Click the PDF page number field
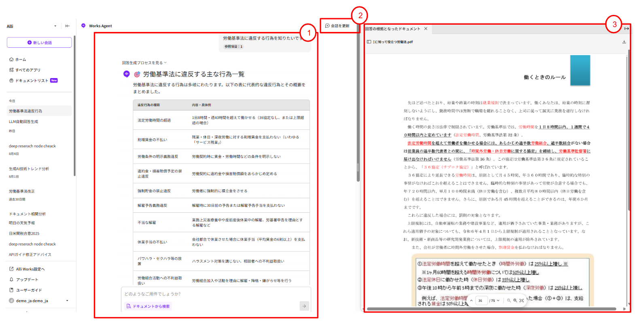 (x=481, y=301)
